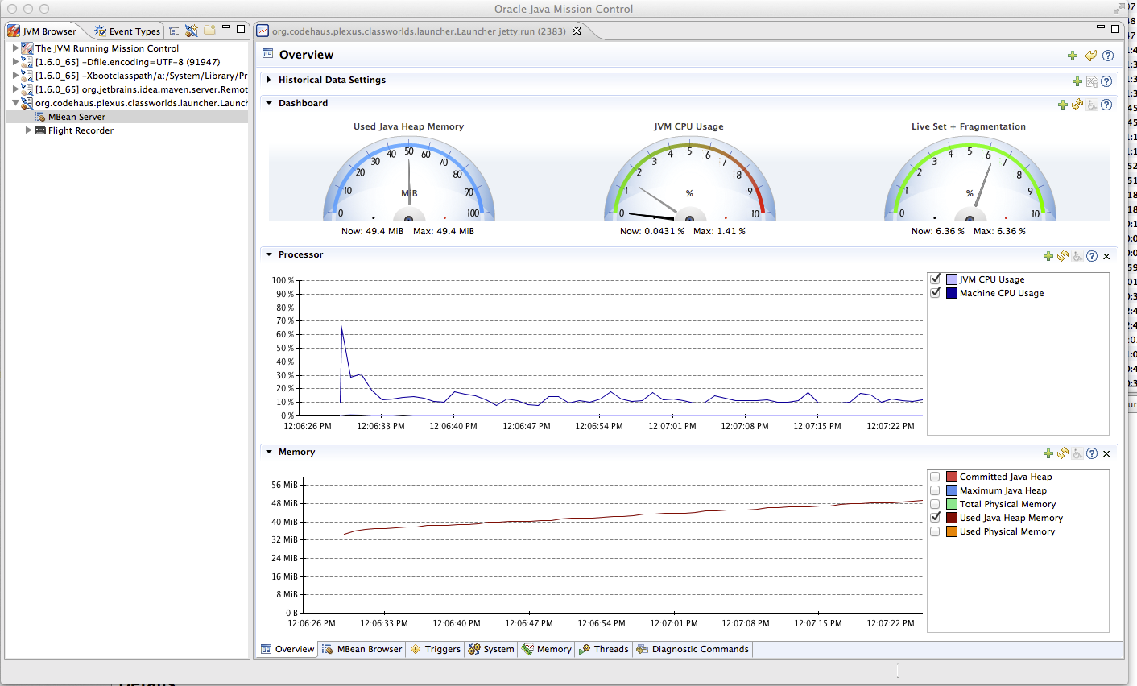Uncheck Used Java Heap Memory series
Screen dimensions: 1137x686
point(935,517)
